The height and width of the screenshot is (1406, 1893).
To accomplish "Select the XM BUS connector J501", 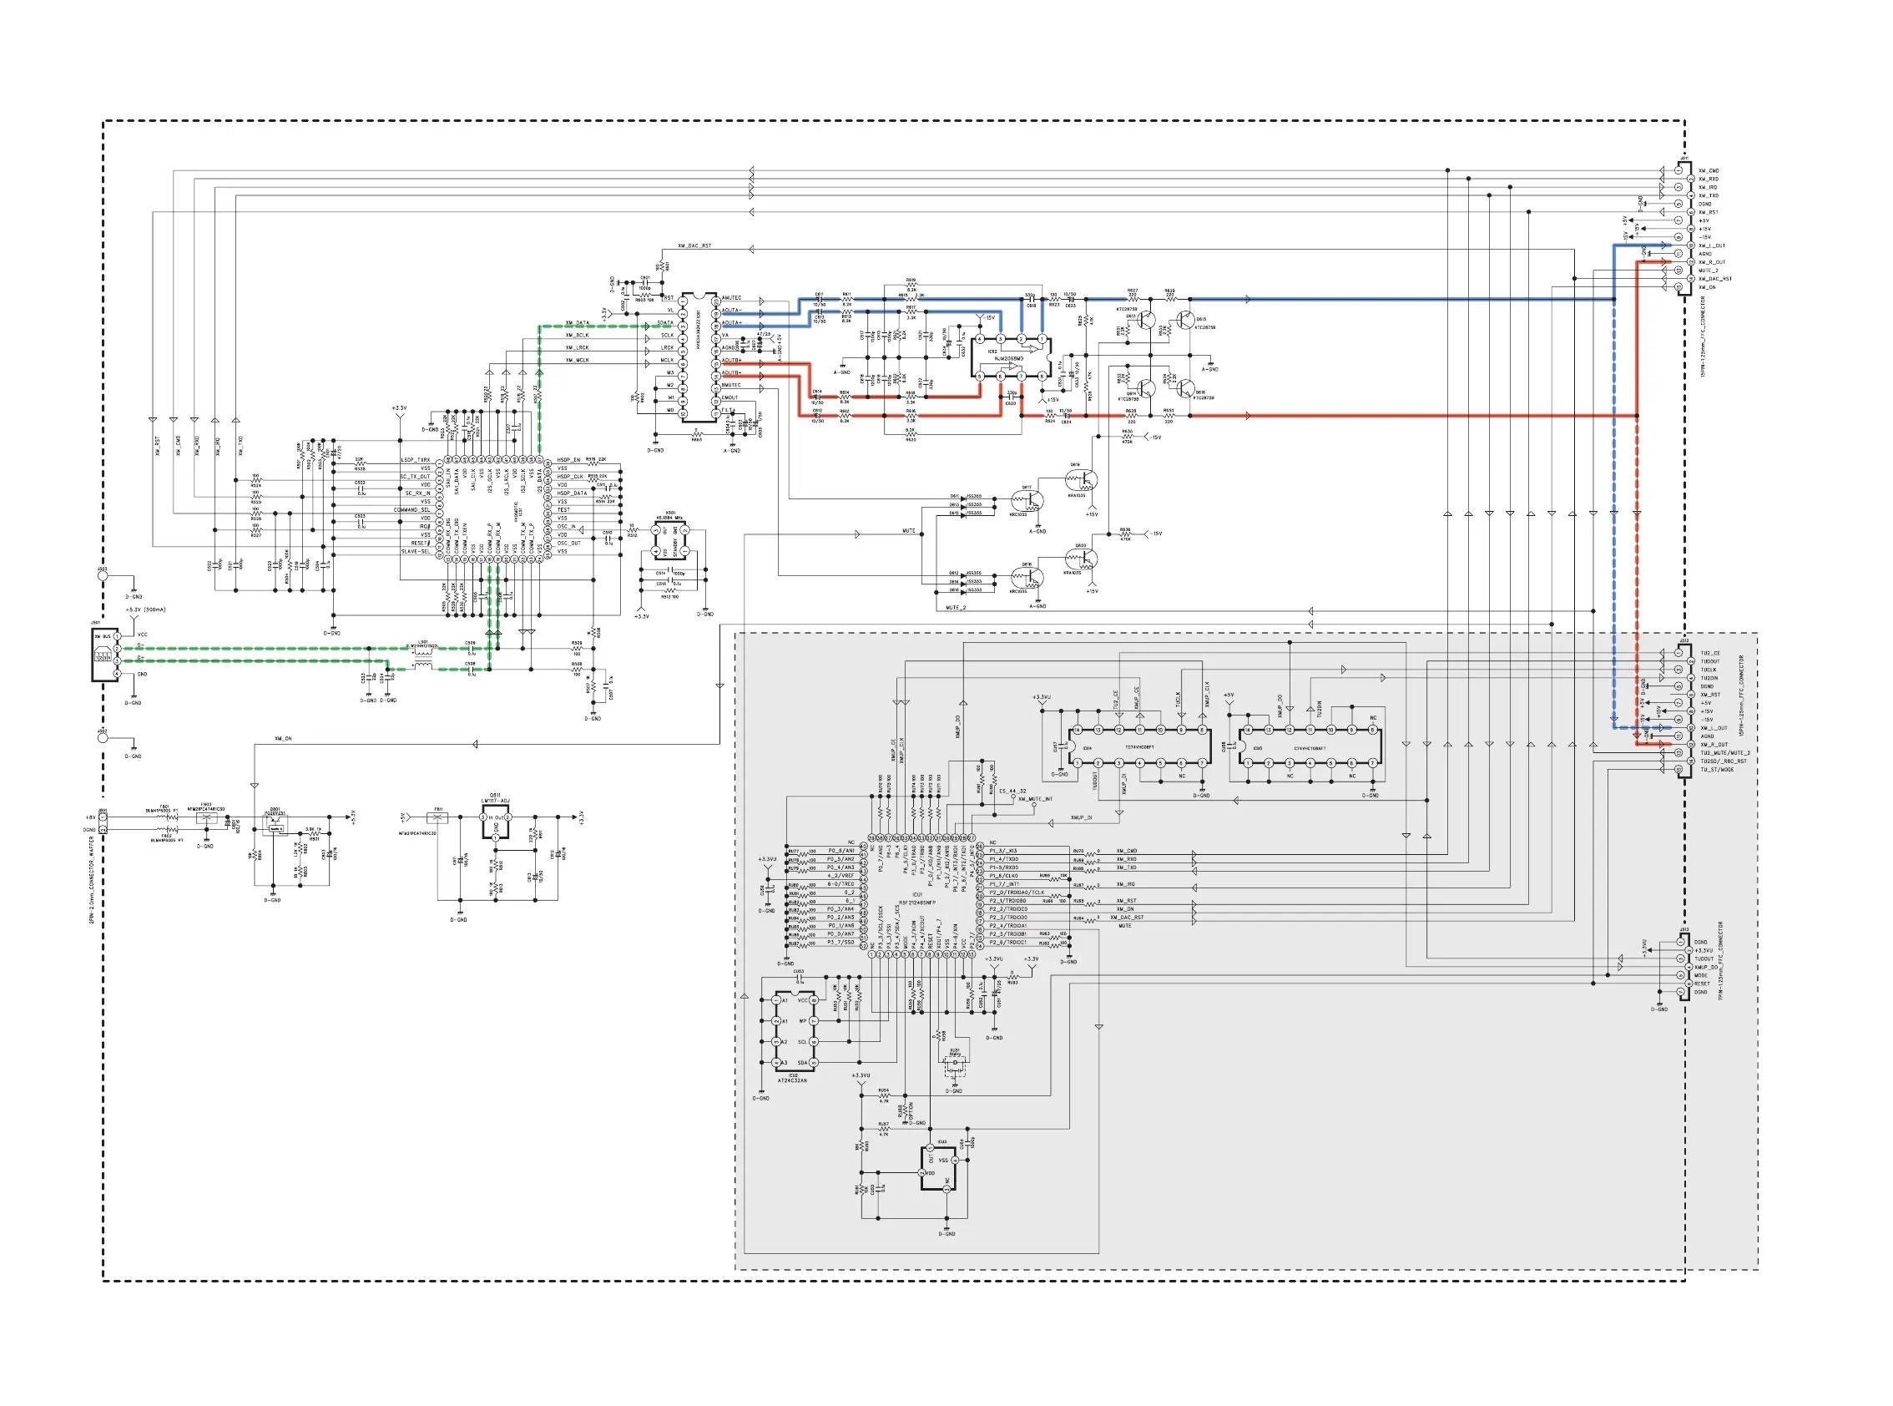I will [104, 656].
